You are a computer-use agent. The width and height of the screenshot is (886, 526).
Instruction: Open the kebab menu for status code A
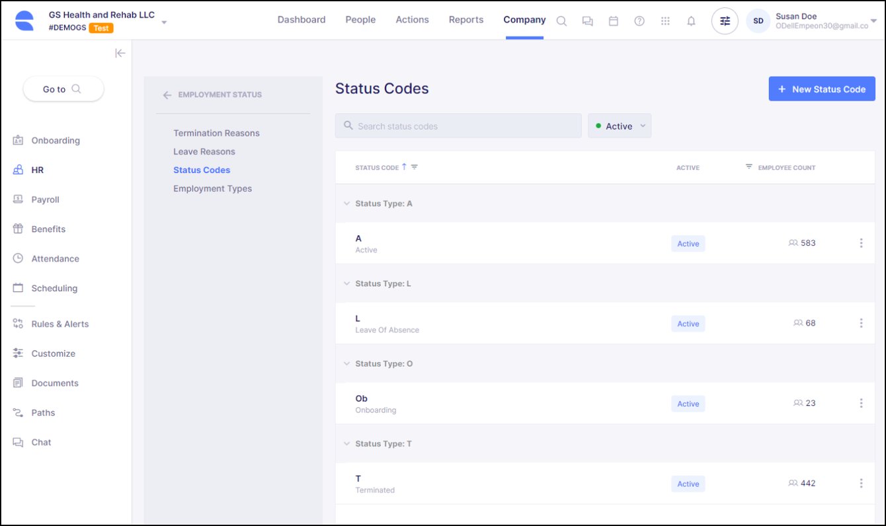861,243
